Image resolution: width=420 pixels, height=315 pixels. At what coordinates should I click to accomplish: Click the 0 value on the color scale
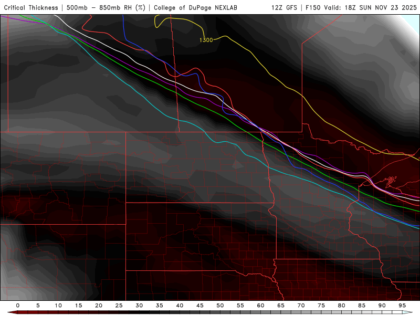click(18, 306)
